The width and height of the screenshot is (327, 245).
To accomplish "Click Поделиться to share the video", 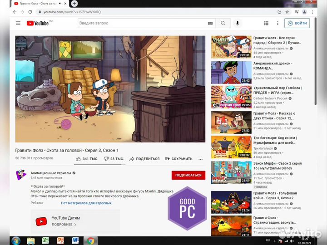I will (144, 159).
